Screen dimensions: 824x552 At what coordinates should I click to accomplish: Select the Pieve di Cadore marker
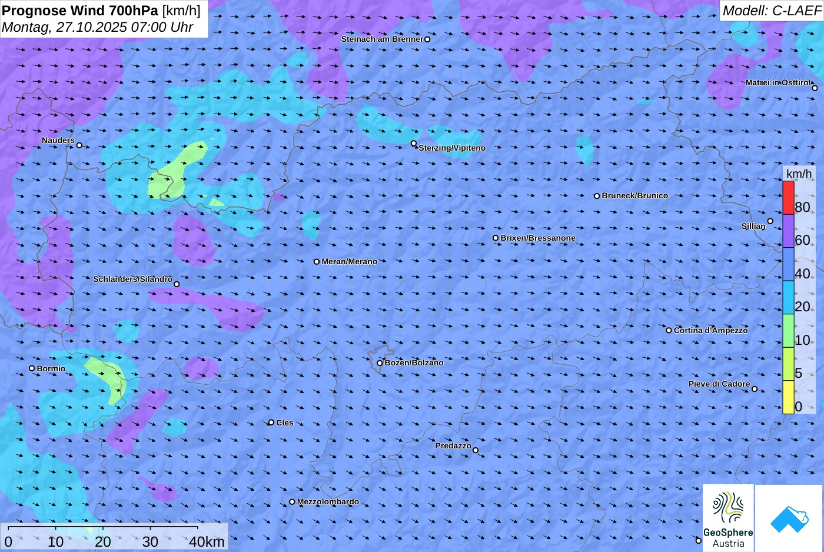pyautogui.click(x=755, y=389)
